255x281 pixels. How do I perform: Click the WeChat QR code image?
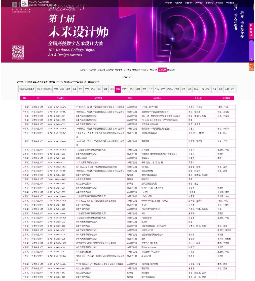click(x=18, y=52)
